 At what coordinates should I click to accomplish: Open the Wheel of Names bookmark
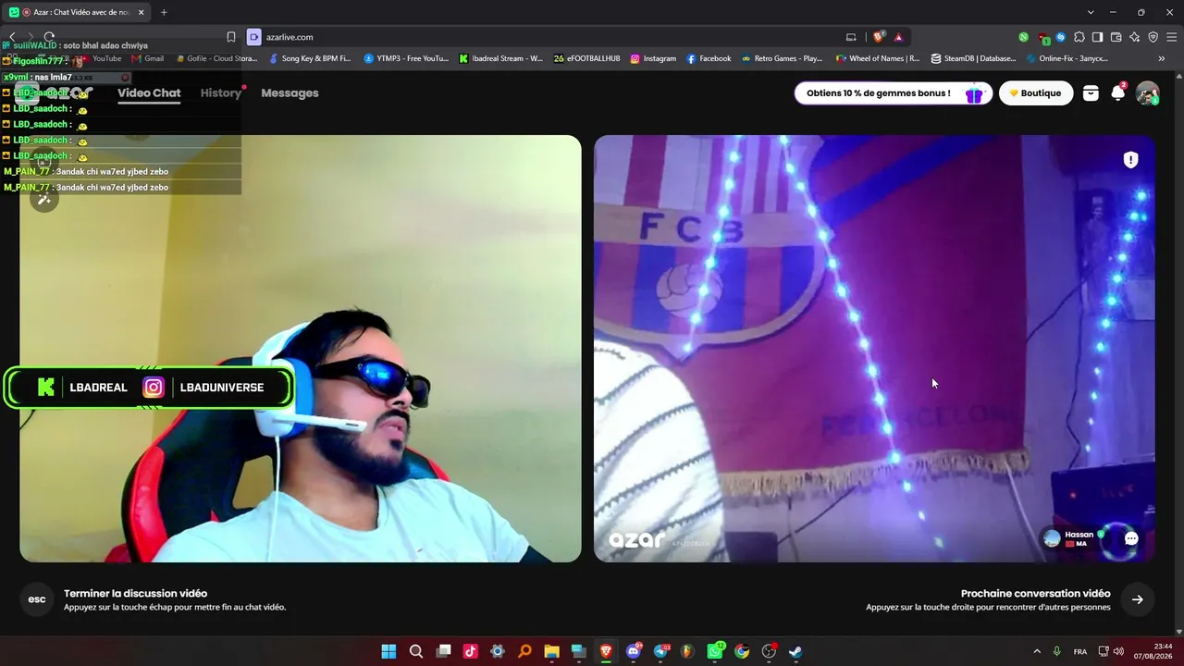[x=878, y=58]
